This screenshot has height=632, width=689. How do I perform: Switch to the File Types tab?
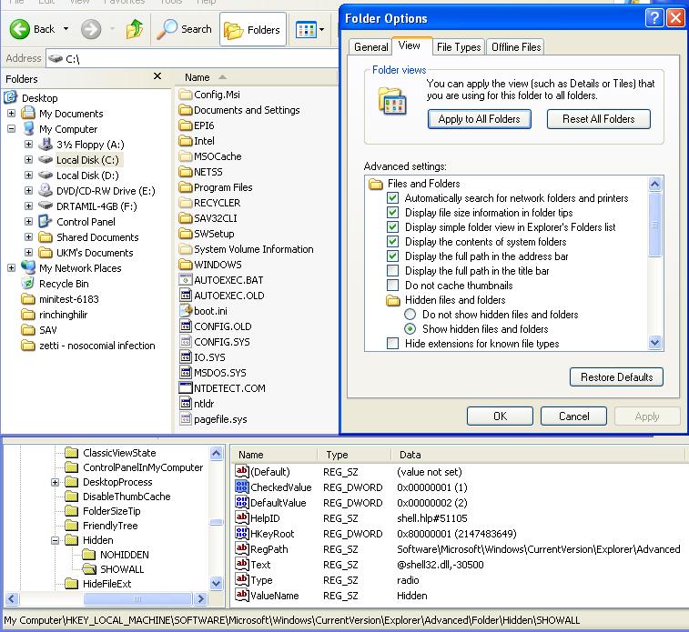click(459, 47)
